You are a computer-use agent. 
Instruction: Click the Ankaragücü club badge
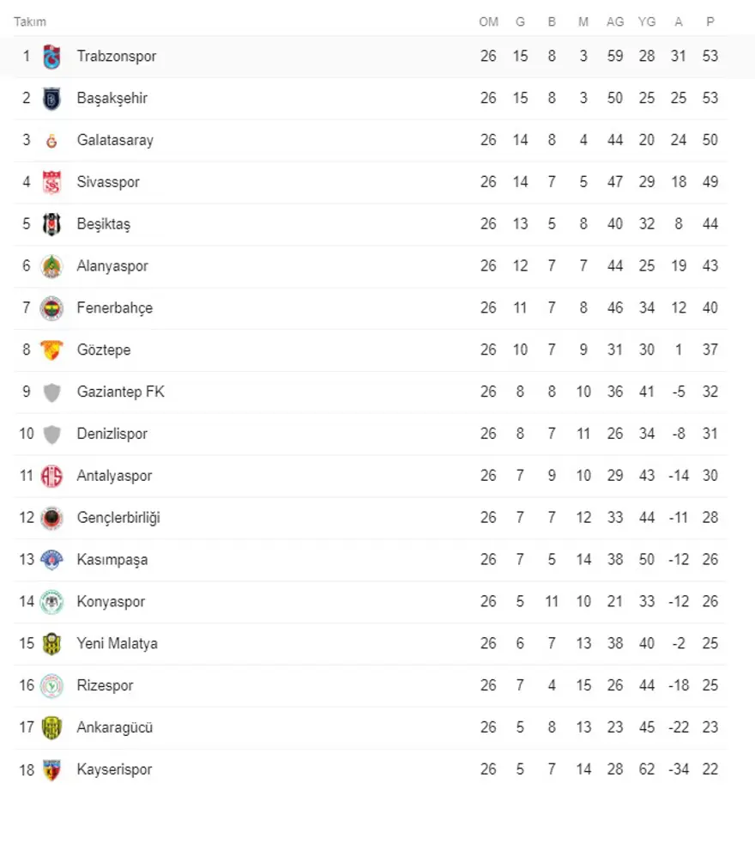52,727
